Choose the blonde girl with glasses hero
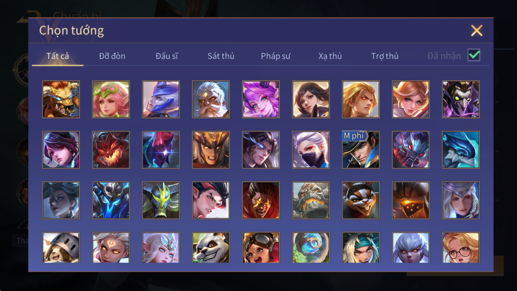517x291 pixels. point(461,247)
